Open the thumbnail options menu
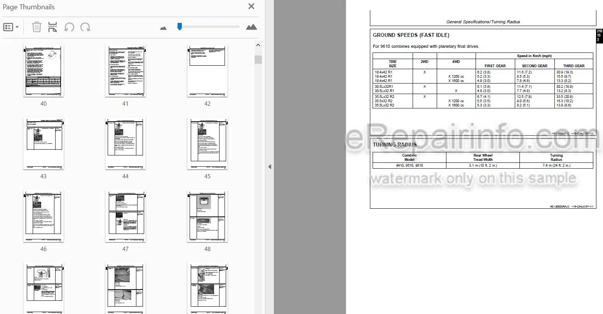The height and width of the screenshot is (314, 603). 11,27
